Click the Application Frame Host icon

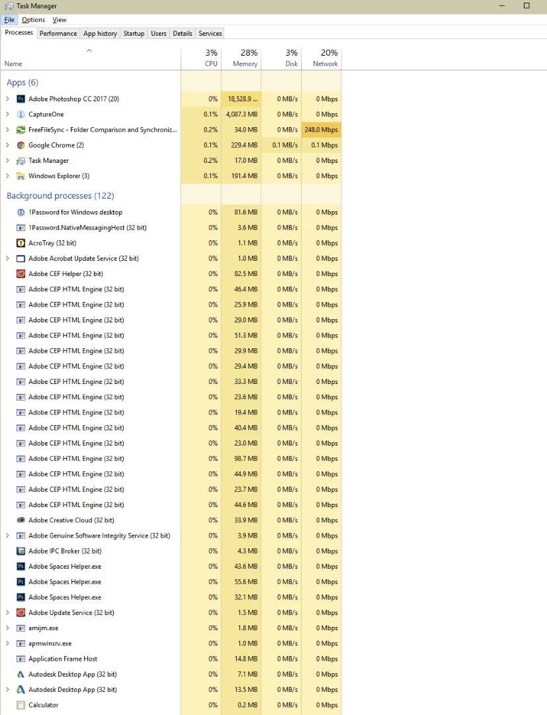tap(21, 659)
